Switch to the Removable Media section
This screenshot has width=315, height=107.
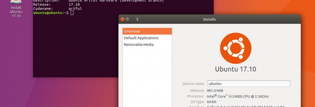[147, 44]
